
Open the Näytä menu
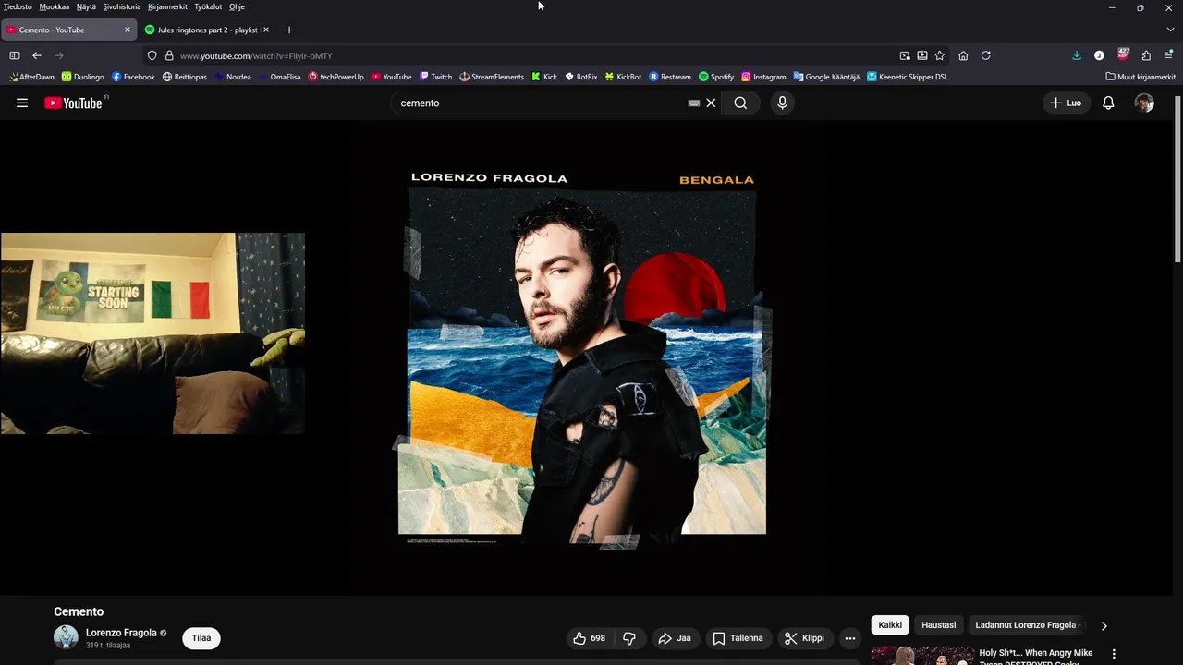(x=86, y=6)
